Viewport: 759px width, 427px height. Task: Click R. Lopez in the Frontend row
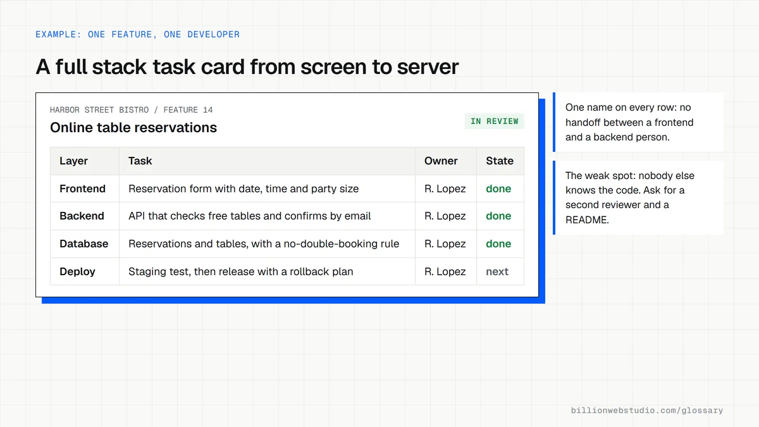click(445, 189)
